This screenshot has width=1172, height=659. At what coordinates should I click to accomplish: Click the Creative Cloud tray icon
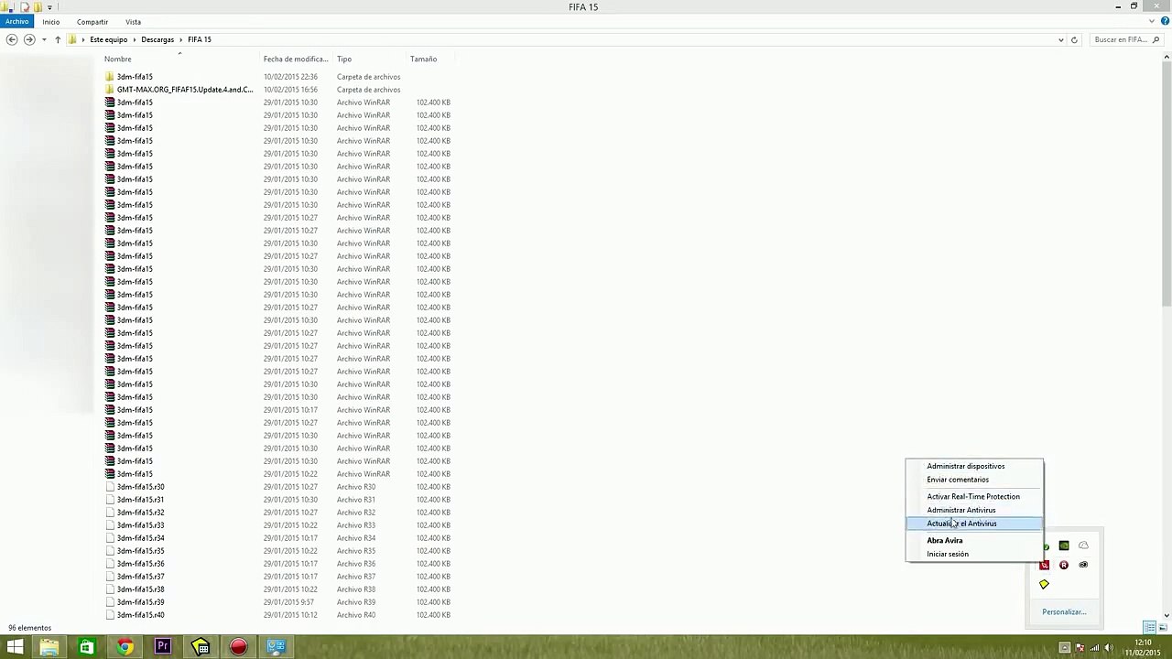point(1083,566)
